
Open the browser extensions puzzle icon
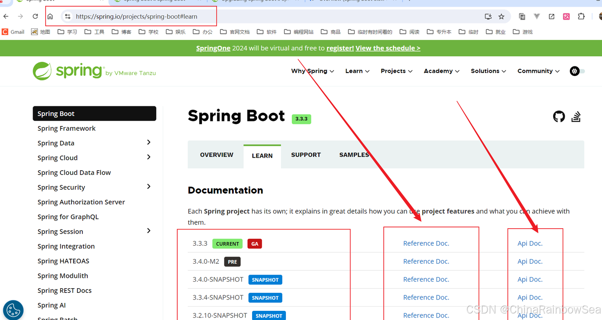pyautogui.click(x=581, y=17)
